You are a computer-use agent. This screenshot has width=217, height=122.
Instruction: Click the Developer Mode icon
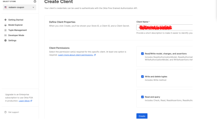point(5,35)
